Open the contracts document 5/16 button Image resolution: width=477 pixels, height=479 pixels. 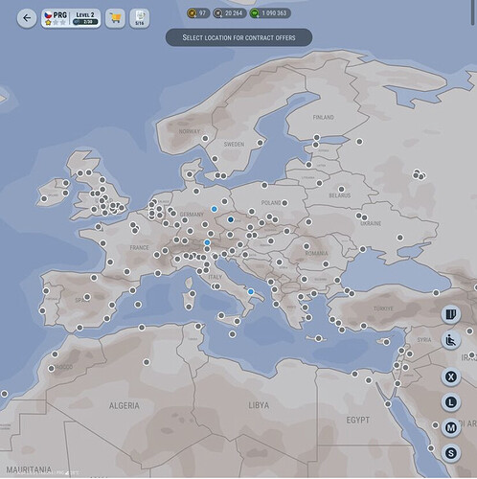click(x=140, y=18)
